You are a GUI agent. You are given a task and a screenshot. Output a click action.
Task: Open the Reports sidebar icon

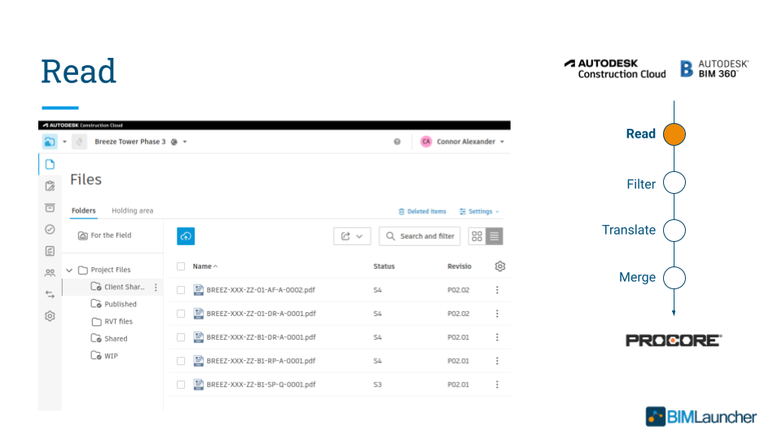[x=50, y=251]
